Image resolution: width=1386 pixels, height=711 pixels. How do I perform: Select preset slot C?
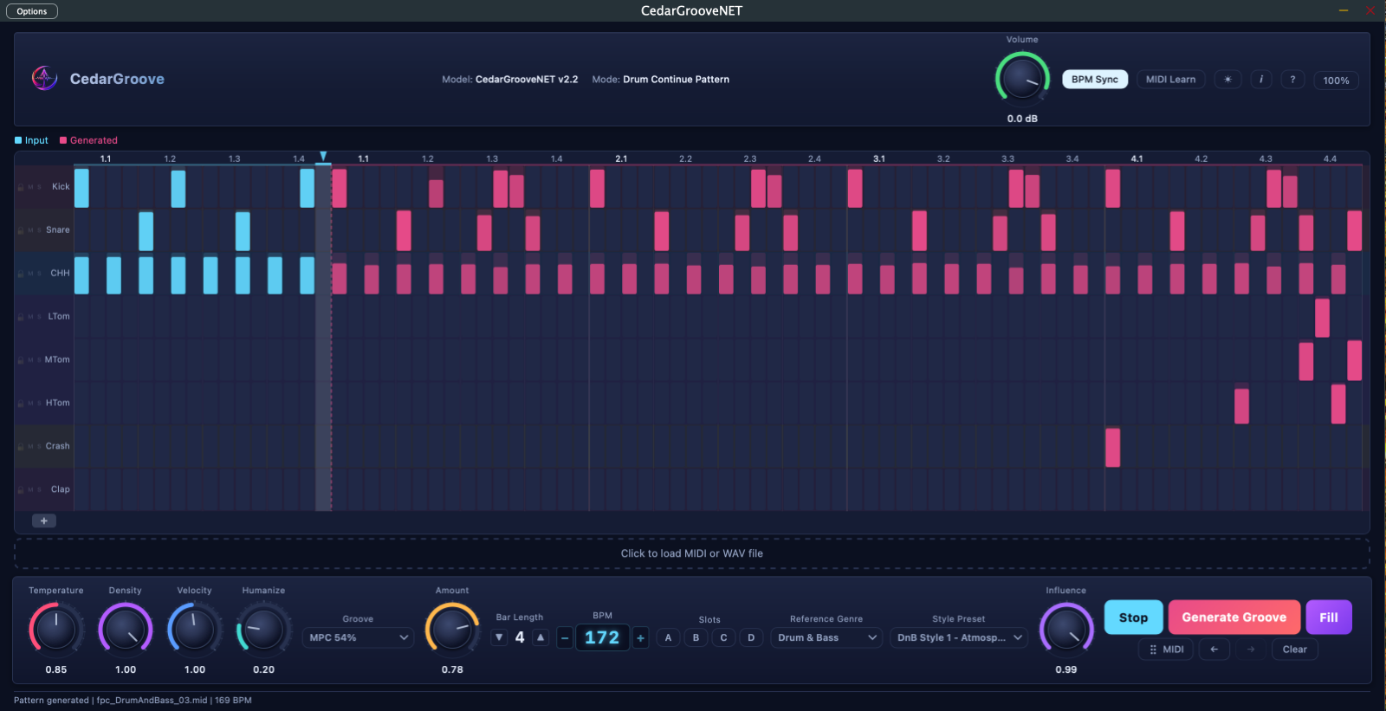[723, 637]
